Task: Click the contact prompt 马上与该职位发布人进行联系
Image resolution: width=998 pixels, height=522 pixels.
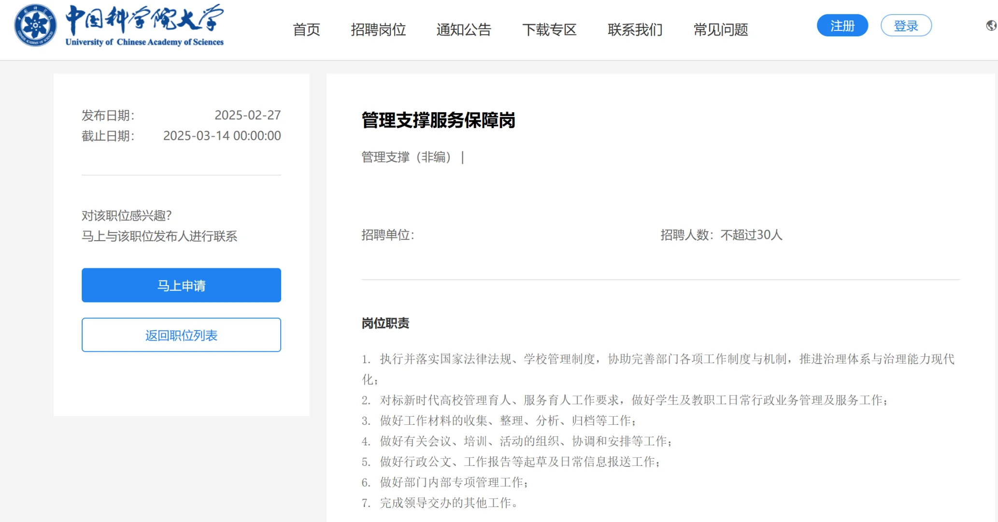Action: [x=161, y=236]
